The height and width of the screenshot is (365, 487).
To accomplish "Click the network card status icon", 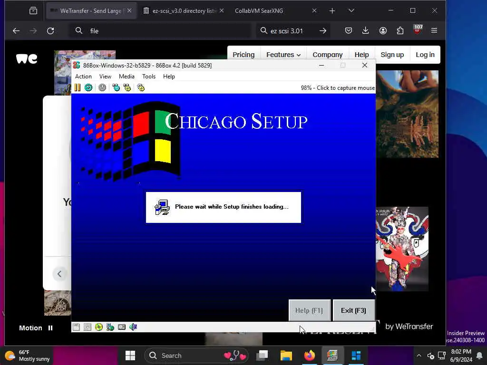I will coord(122,327).
